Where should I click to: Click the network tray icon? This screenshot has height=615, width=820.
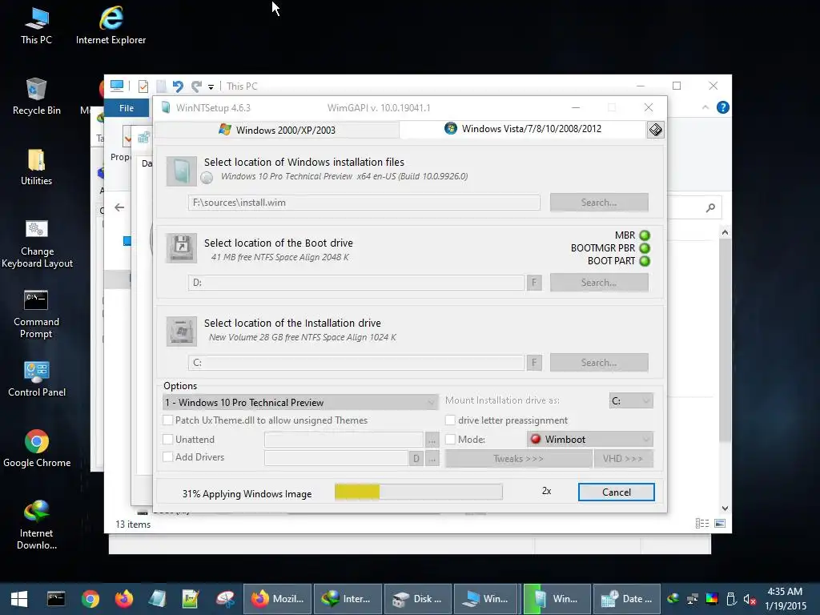point(693,599)
